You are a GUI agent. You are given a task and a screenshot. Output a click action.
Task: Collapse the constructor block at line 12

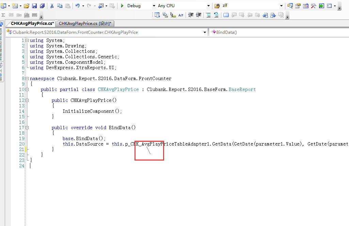click(x=27, y=100)
